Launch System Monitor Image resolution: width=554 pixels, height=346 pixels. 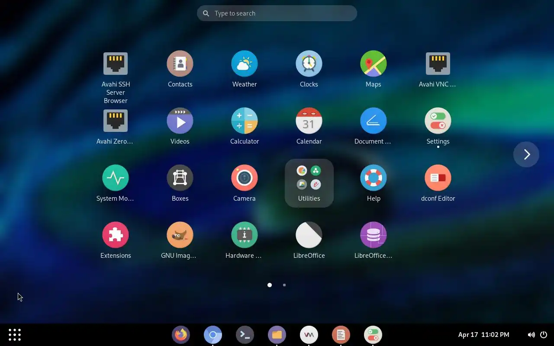tap(116, 178)
